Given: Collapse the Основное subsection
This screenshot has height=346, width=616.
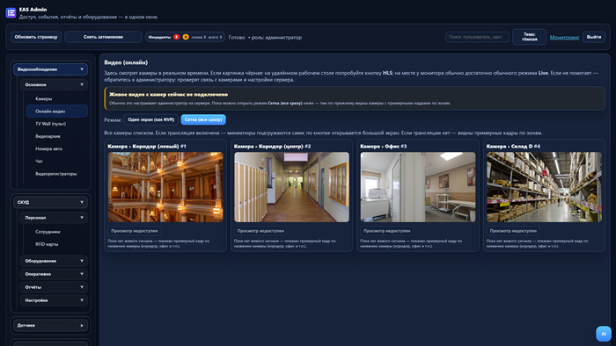Looking at the screenshot, I should pos(54,84).
